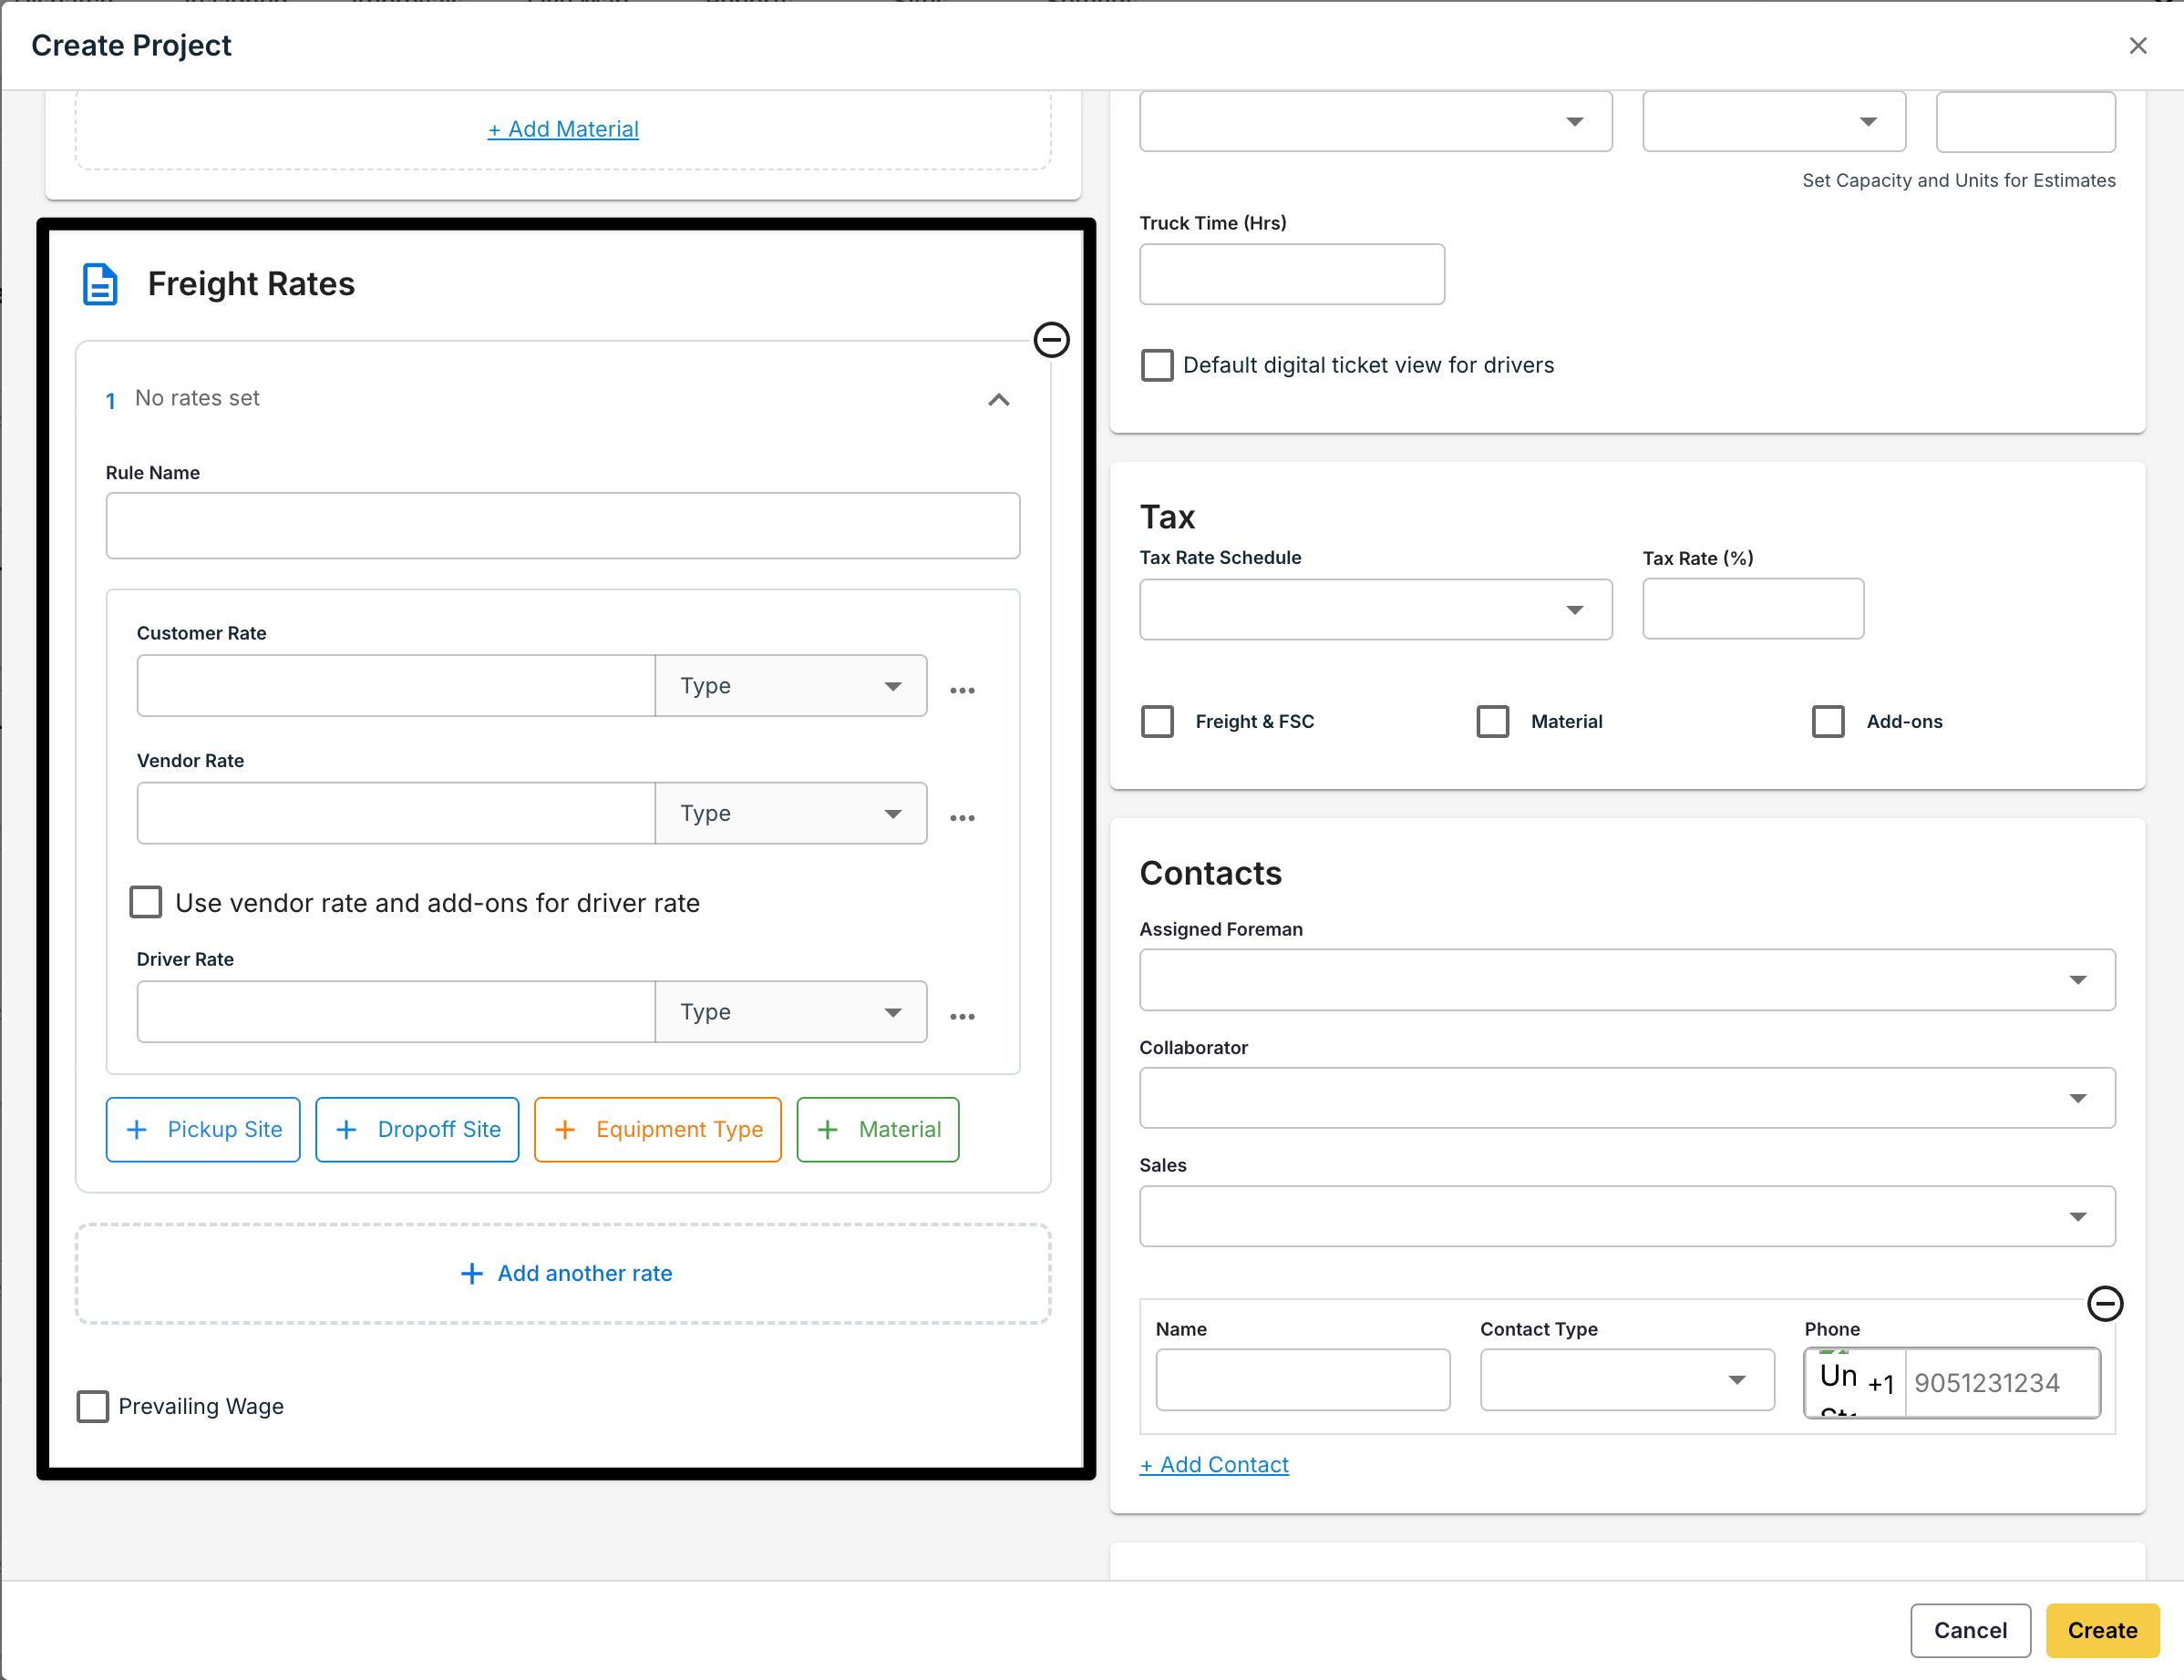Click the + Add Material link

[563, 129]
